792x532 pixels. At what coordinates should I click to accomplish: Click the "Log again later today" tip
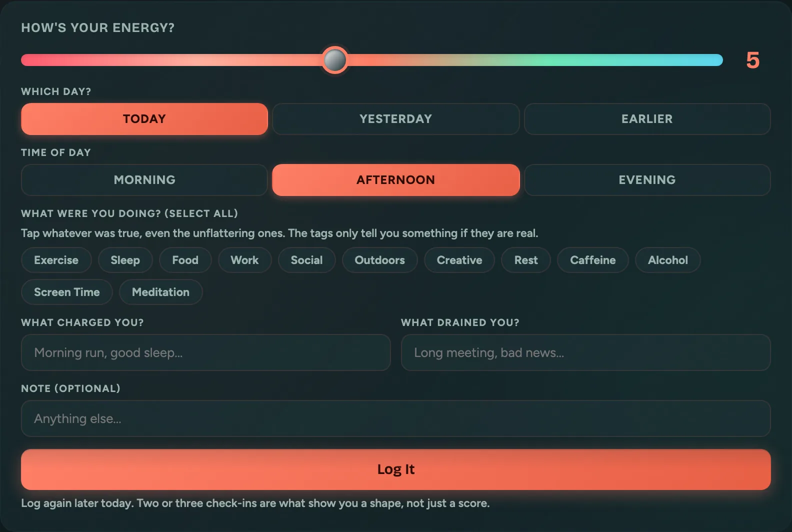[255, 503]
